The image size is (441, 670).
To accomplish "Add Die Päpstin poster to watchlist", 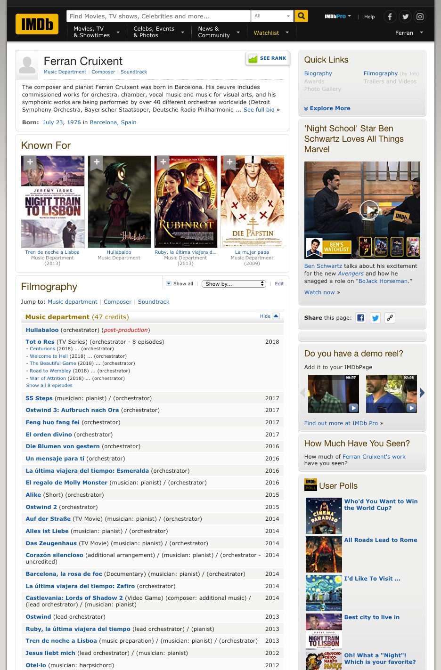I will click(x=229, y=162).
